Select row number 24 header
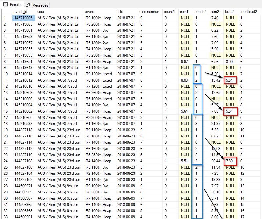This screenshot has height=219, width=262. (x=7, y=161)
